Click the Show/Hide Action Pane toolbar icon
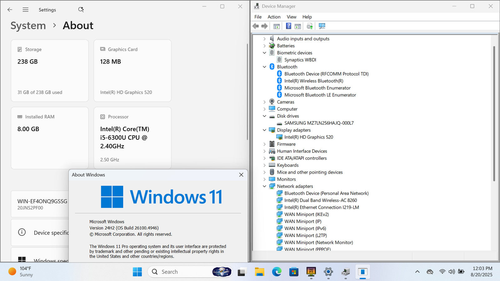Screen dimensions: 500x281 tap(298, 26)
